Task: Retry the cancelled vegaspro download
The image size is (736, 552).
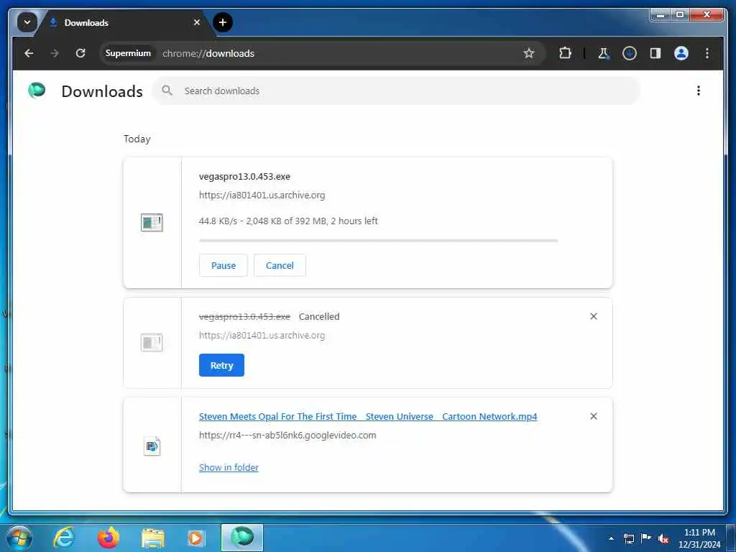Action: point(221,365)
